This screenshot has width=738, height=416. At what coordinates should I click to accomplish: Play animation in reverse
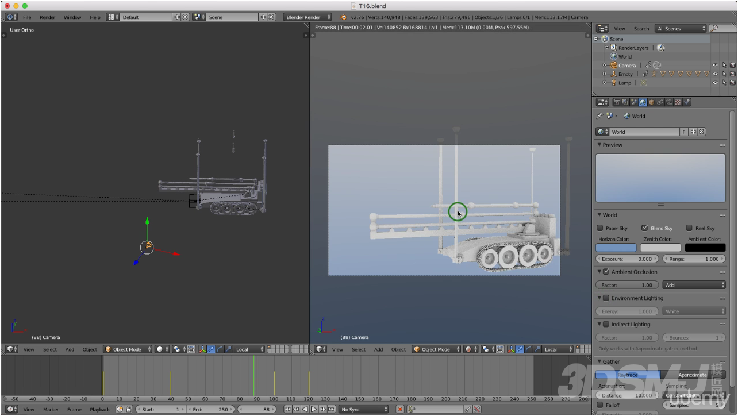point(305,409)
